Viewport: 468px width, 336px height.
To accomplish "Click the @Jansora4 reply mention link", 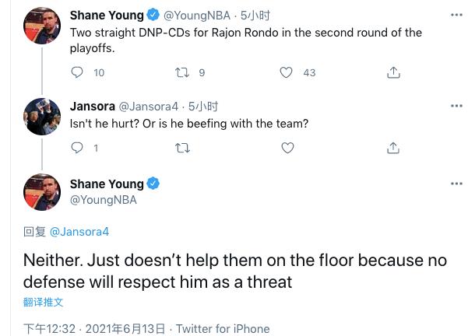I will (x=79, y=232).
